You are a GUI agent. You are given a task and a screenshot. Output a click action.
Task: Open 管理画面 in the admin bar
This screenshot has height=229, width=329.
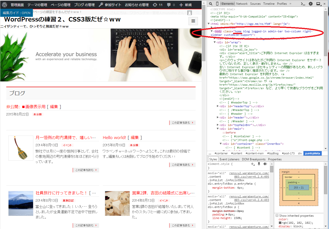pyautogui.click(x=17, y=5)
